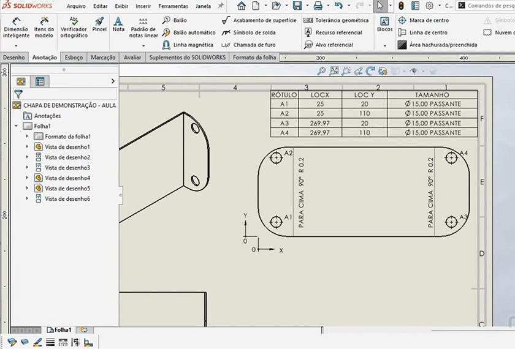
Task: Switch to the Esboço tab
Action: (x=74, y=58)
